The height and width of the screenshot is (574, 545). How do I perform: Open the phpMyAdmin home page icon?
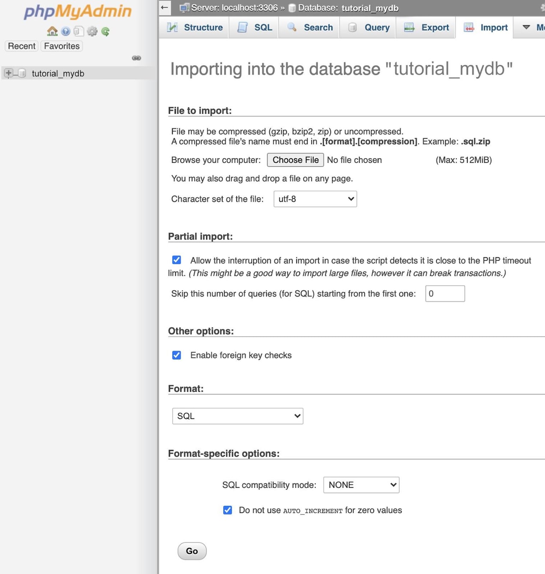[52, 31]
